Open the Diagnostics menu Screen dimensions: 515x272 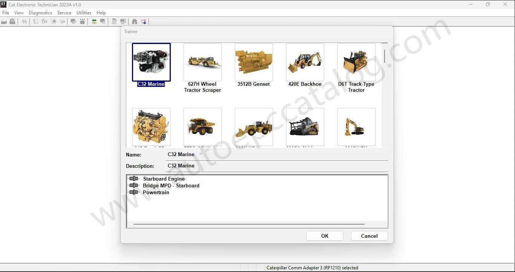40,13
